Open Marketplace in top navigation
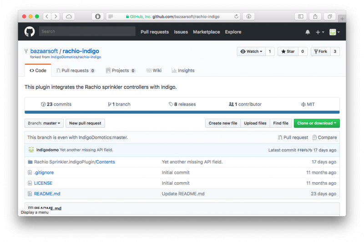This screenshot has width=364, height=242. (207, 32)
